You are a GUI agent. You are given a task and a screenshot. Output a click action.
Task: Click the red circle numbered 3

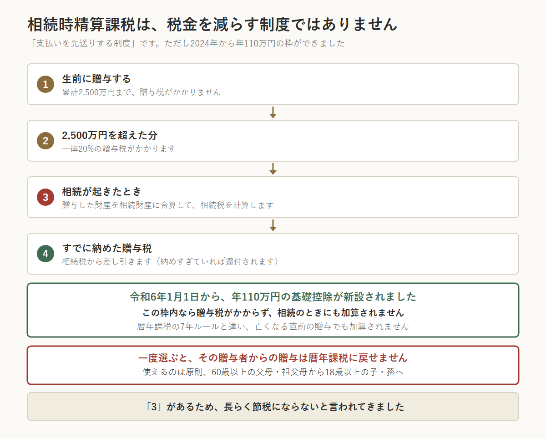45,197
